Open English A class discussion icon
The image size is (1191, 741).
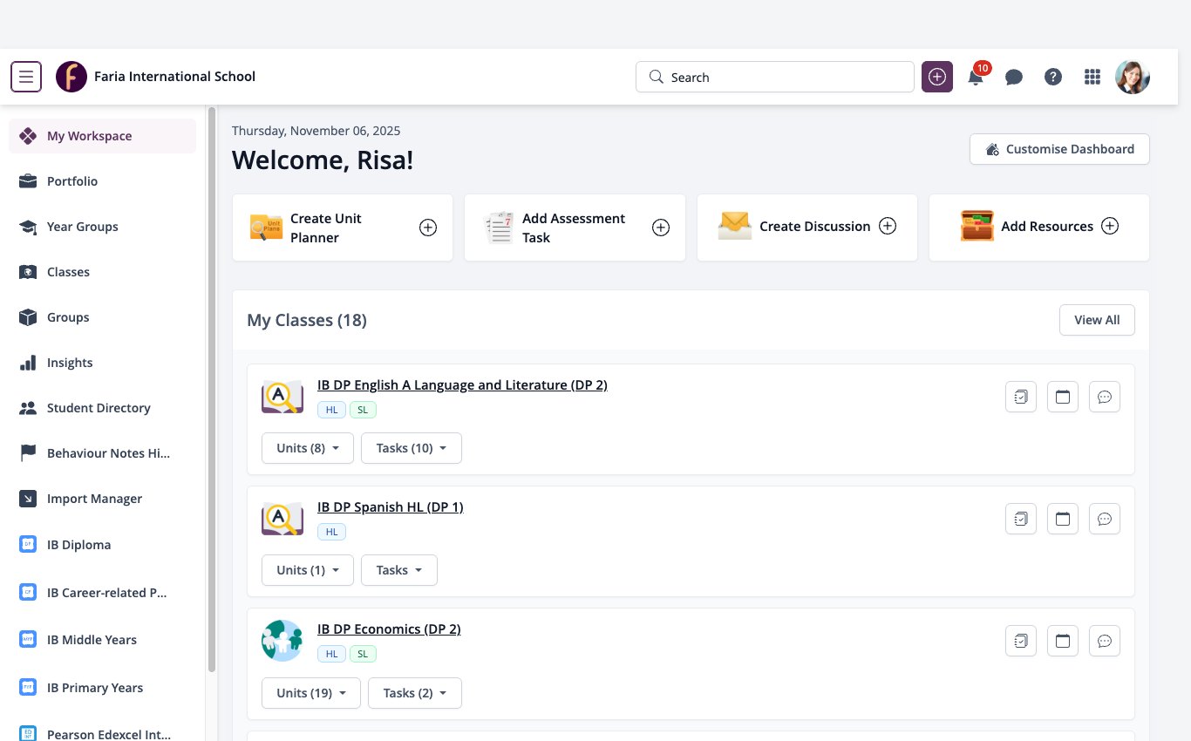[1105, 397]
